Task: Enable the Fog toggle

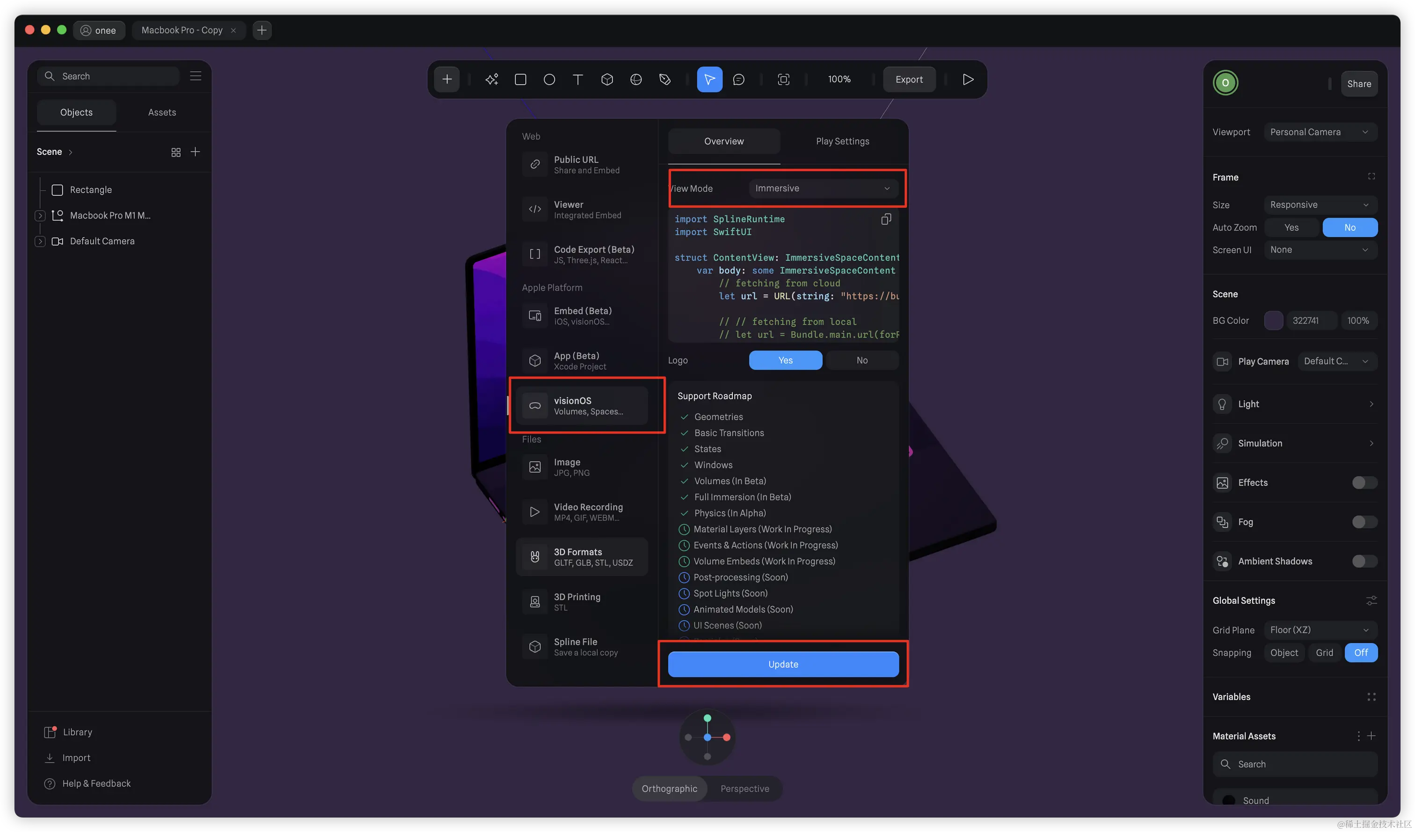Action: click(x=1364, y=522)
